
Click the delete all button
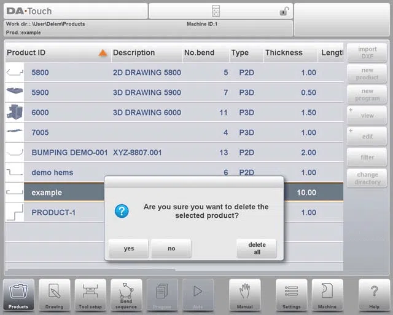pyautogui.click(x=257, y=249)
